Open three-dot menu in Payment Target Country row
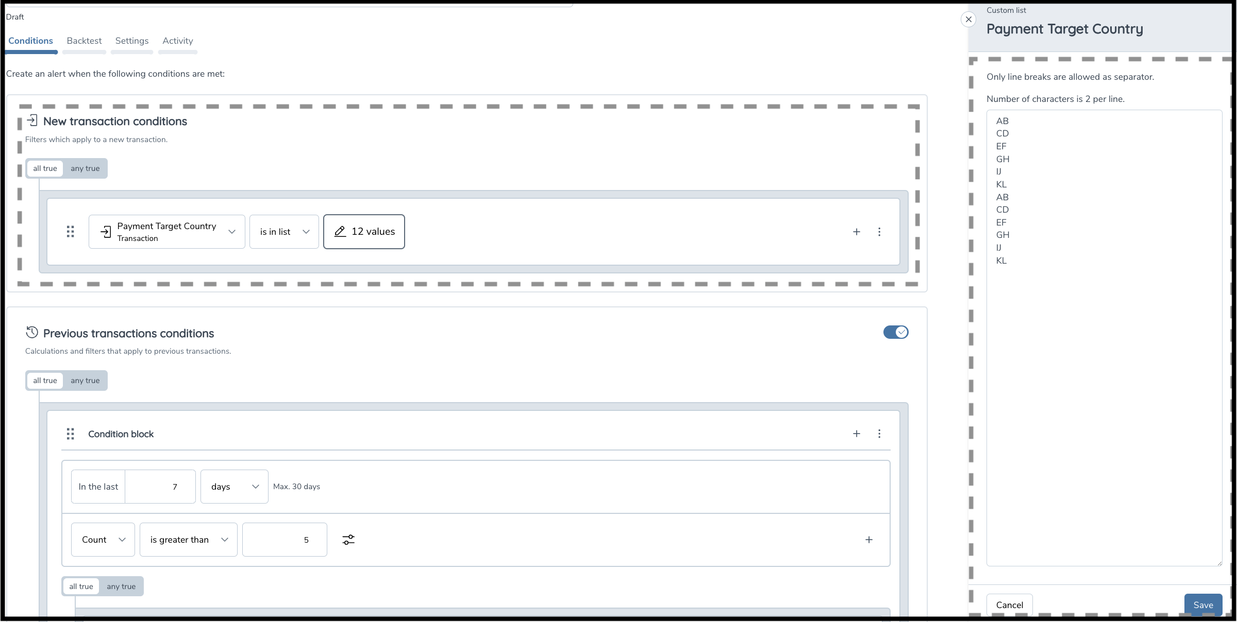 click(x=879, y=232)
